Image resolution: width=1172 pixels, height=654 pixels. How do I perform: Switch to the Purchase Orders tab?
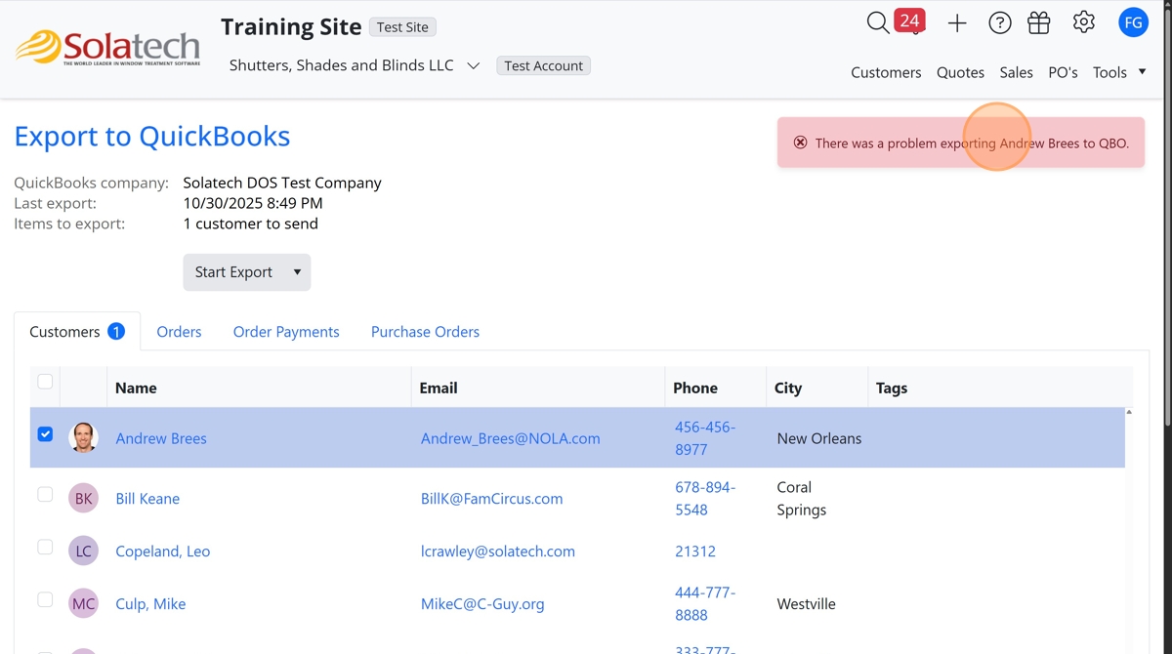pyautogui.click(x=425, y=332)
